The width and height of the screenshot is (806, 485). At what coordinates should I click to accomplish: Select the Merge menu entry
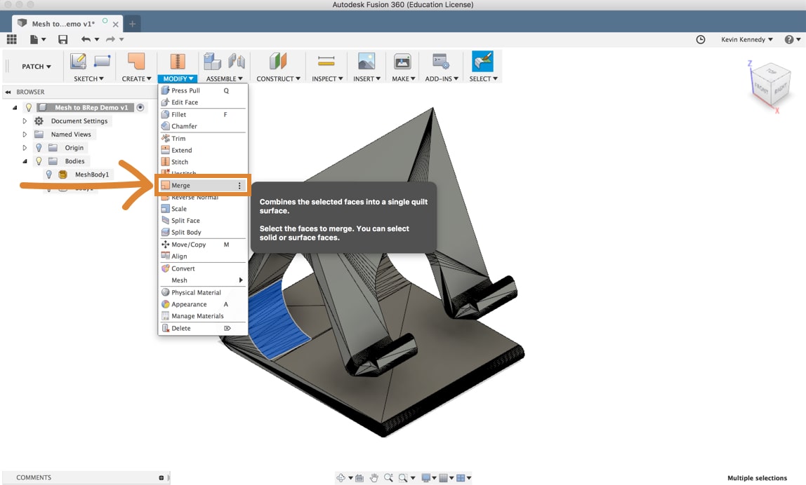(203, 185)
